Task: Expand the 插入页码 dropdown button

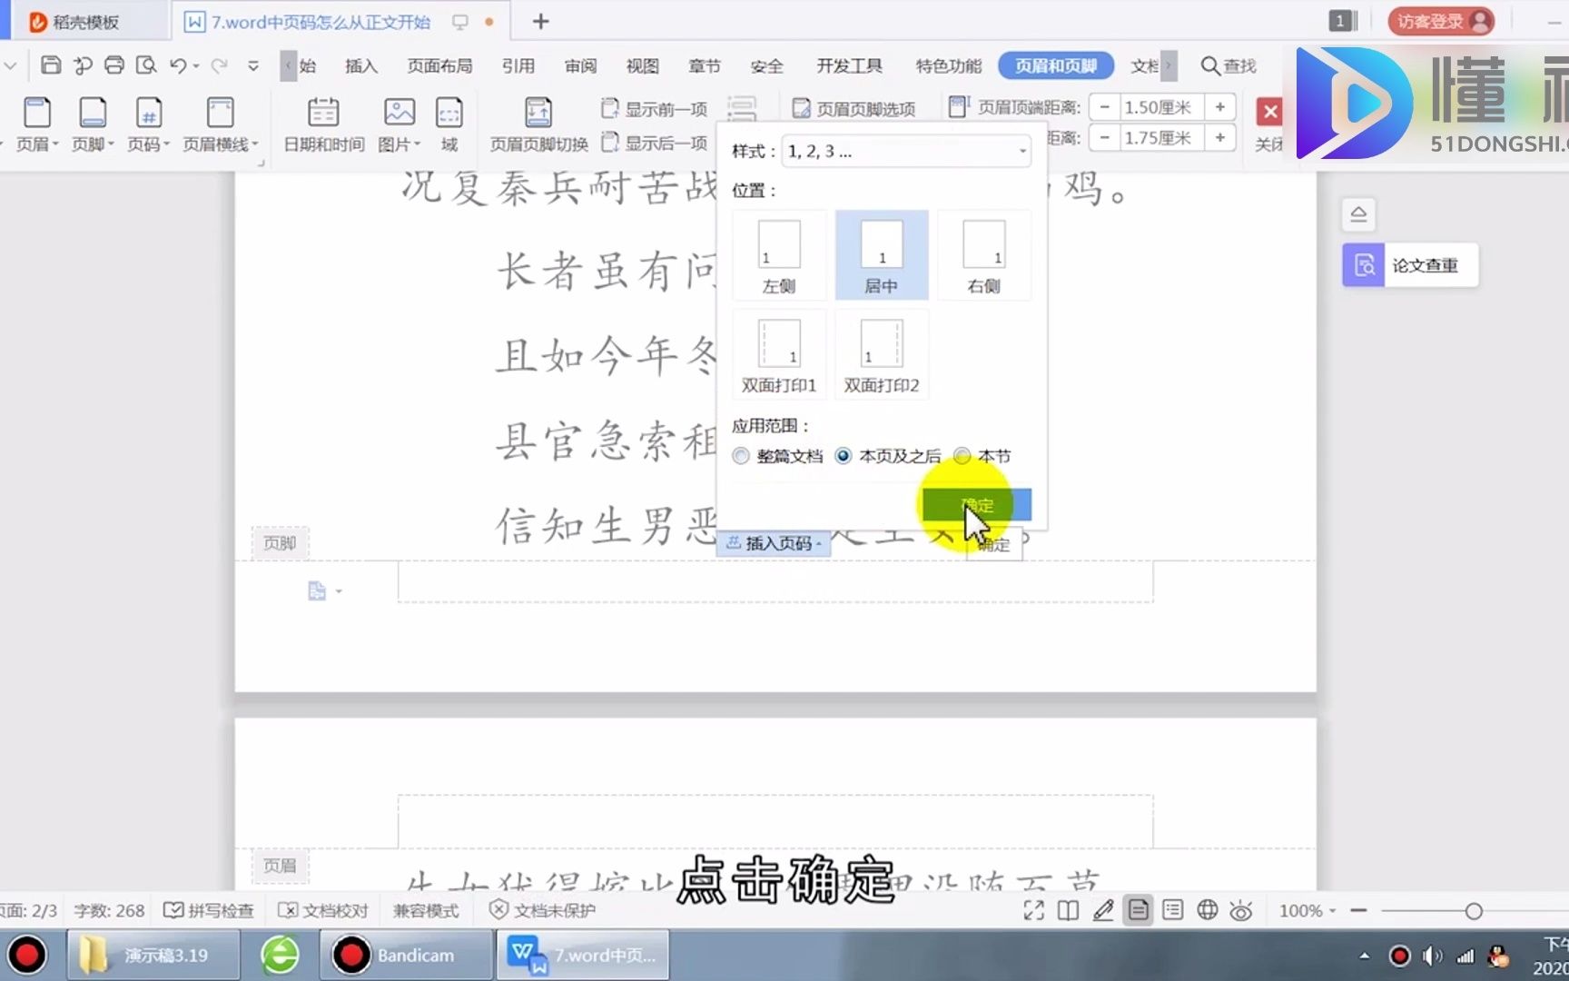Action: coord(774,543)
